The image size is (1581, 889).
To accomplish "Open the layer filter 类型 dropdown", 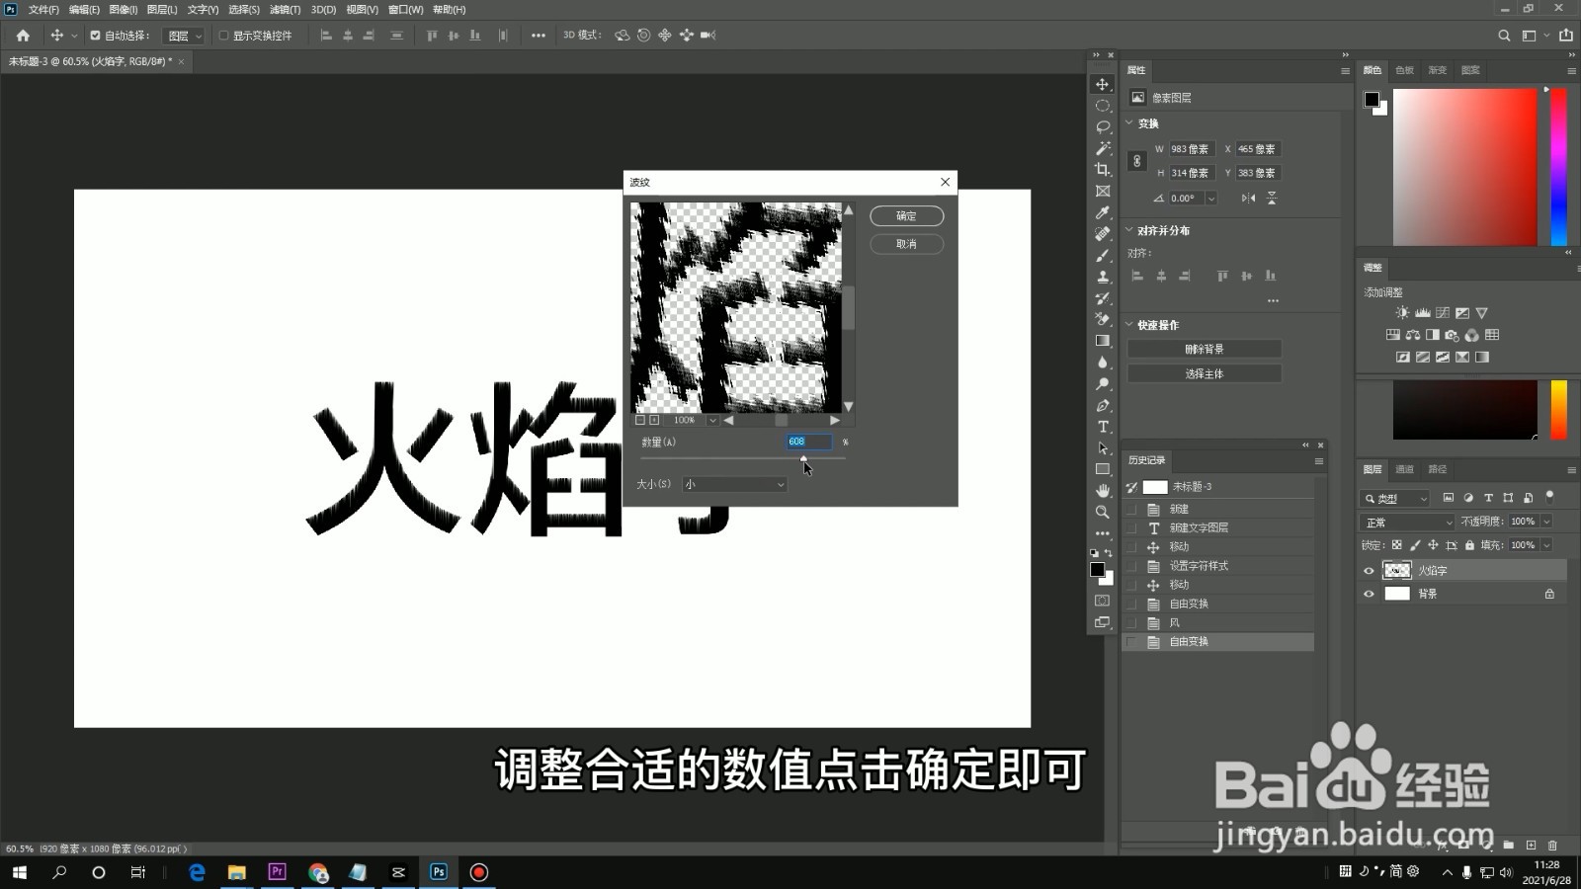I will click(1393, 498).
